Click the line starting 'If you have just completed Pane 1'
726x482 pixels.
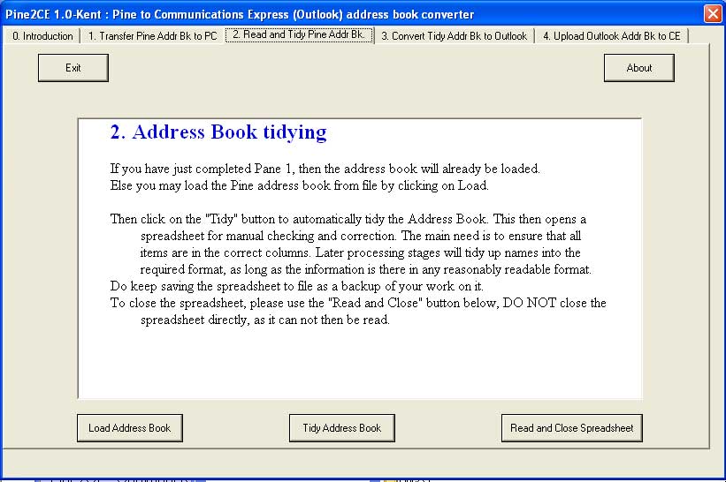coord(325,169)
